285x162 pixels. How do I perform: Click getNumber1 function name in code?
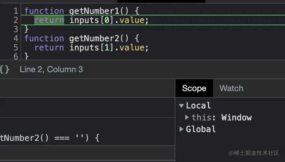94,11
